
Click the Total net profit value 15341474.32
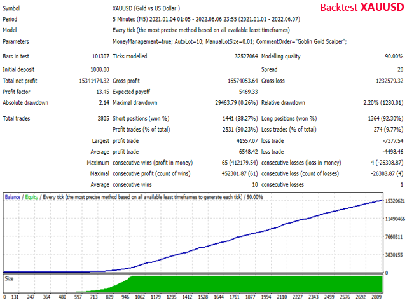[94, 81]
